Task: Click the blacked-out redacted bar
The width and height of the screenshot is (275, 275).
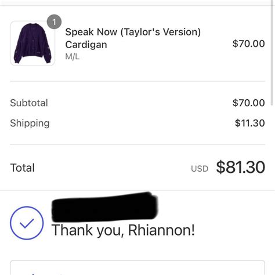Action: (x=105, y=207)
